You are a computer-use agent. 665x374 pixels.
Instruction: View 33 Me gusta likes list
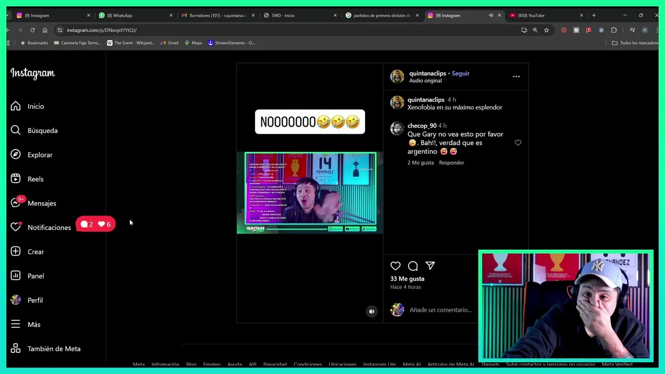pyautogui.click(x=407, y=279)
